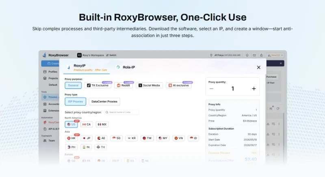Decrease proxy quantity with minus button
Viewport: 325px width, 177px height.
click(x=211, y=89)
